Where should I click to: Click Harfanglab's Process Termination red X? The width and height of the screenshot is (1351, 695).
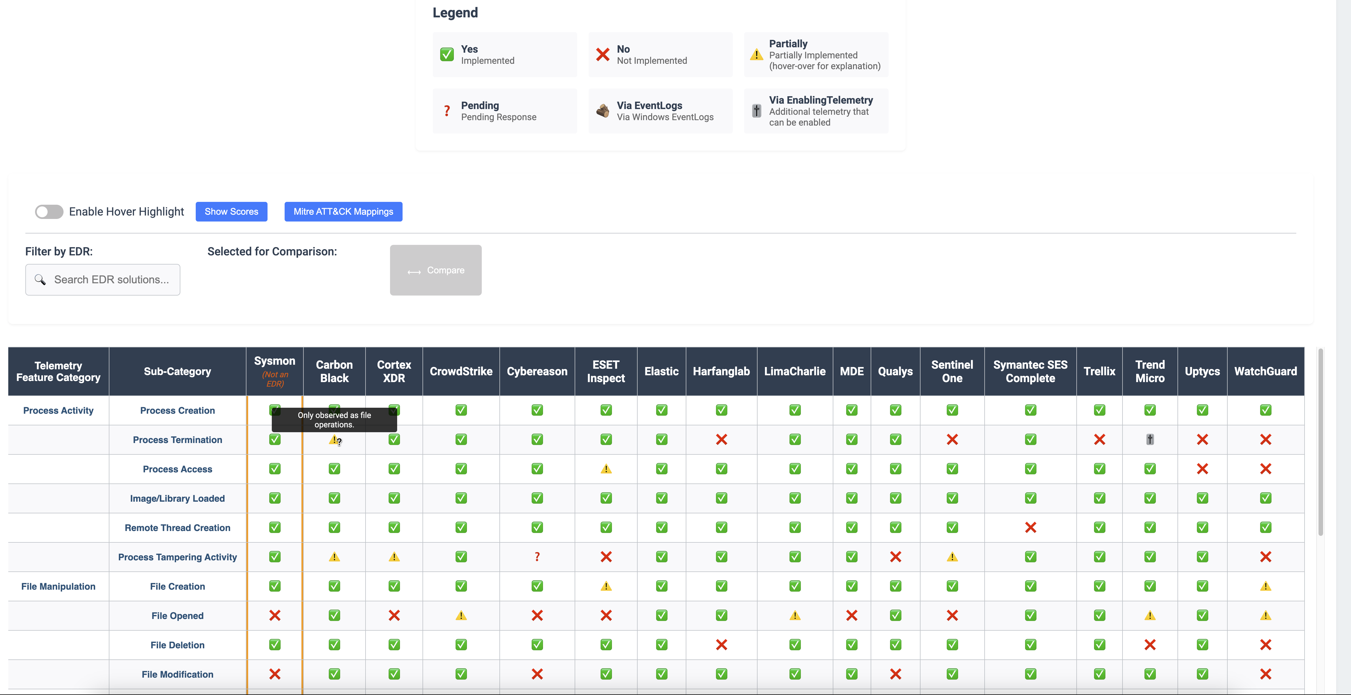click(721, 439)
